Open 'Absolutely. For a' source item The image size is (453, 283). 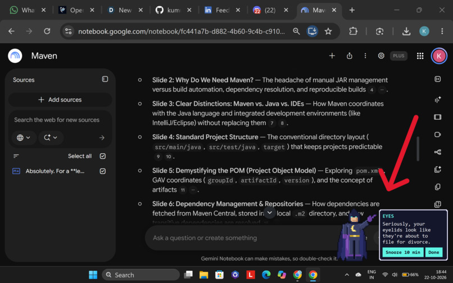click(x=55, y=171)
